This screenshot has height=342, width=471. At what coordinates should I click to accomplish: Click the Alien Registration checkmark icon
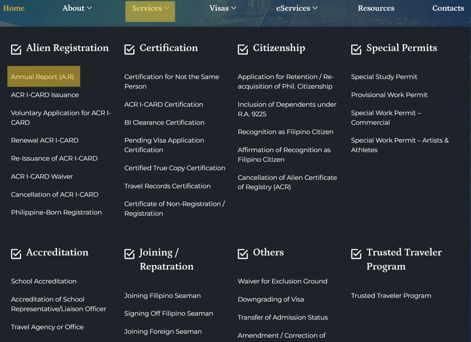pyautogui.click(x=16, y=49)
